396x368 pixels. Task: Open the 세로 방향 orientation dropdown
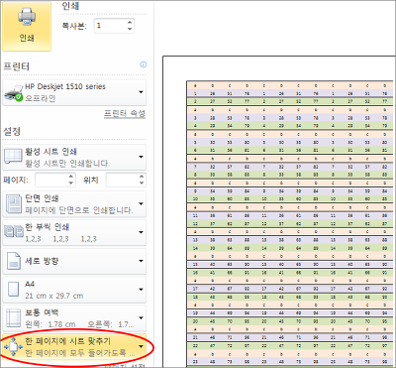click(x=74, y=261)
